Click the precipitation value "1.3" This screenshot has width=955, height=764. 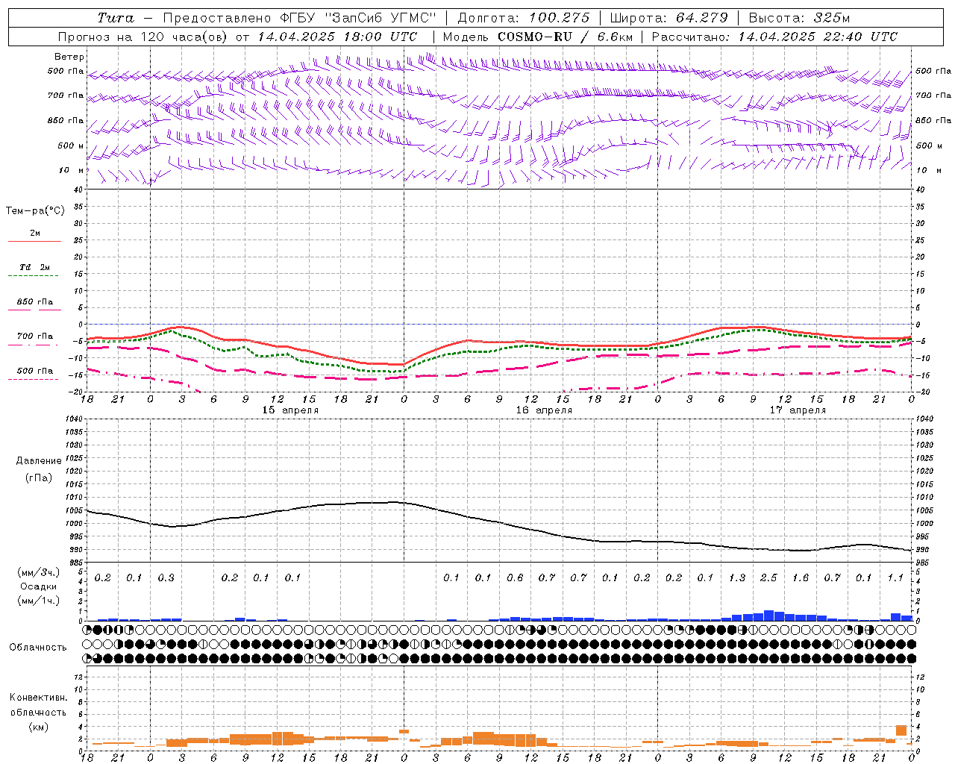[737, 578]
